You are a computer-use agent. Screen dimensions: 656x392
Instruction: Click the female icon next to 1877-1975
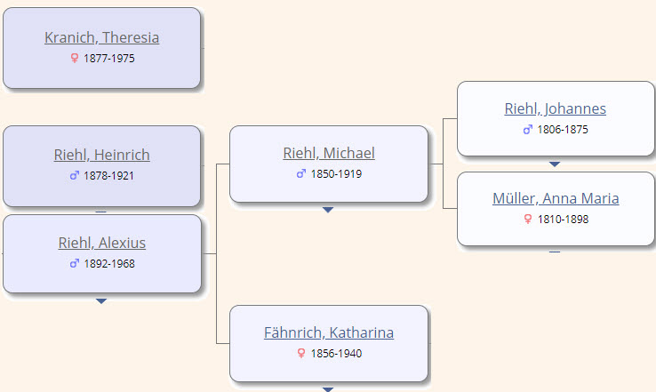[x=75, y=58]
